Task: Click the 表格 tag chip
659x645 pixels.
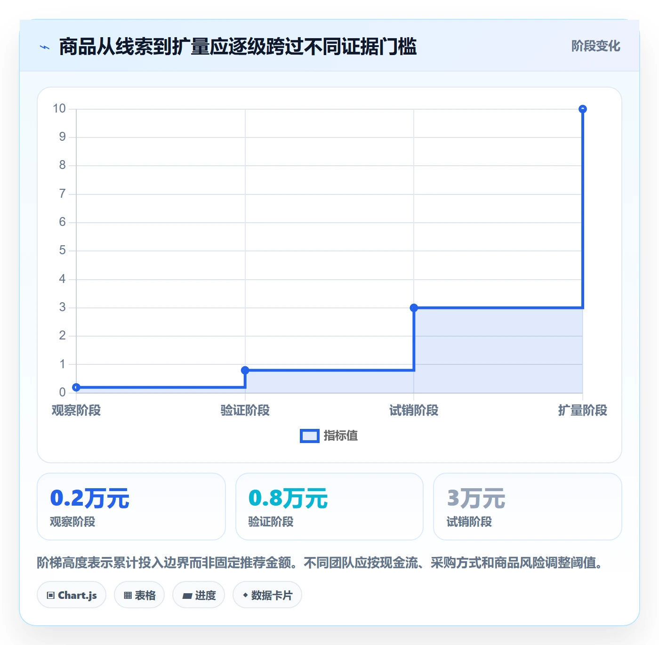Action: click(139, 595)
